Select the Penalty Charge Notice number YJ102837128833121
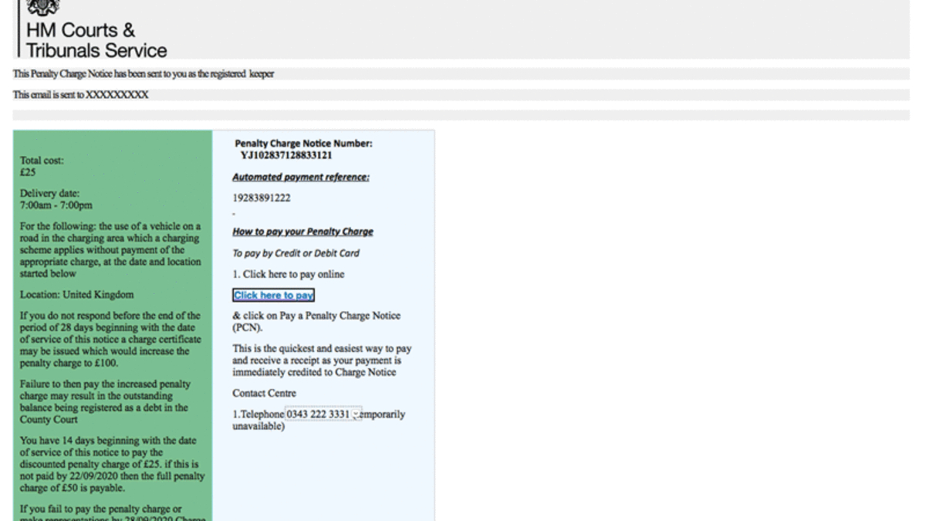 [286, 155]
